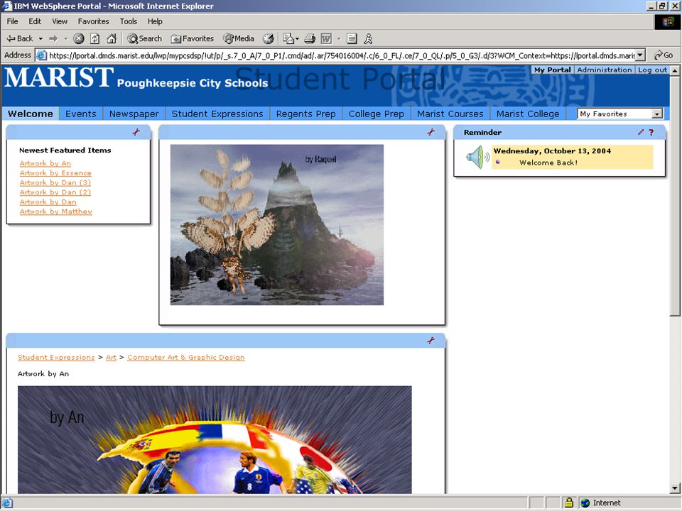Open the Forward button history dropdown arrow
682x511 pixels.
(x=65, y=38)
